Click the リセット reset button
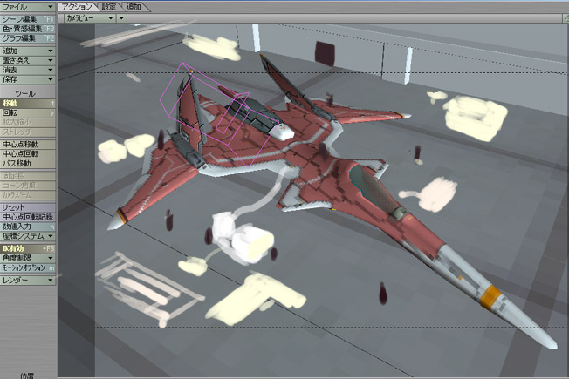The width and height of the screenshot is (569, 379). tap(28, 207)
